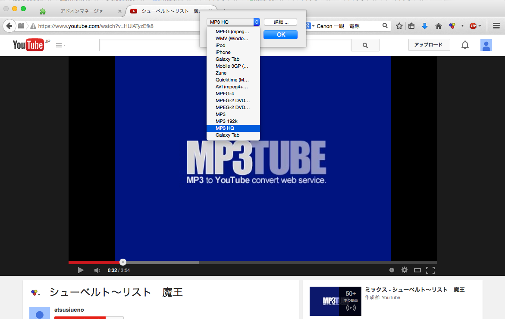This screenshot has height=319, width=505.
Task: Choose MP3 192k format option
Action: (x=233, y=122)
